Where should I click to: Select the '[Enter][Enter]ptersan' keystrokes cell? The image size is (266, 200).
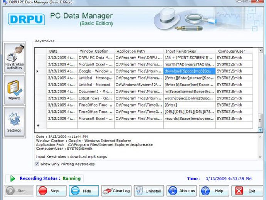pyautogui.click(x=190, y=78)
